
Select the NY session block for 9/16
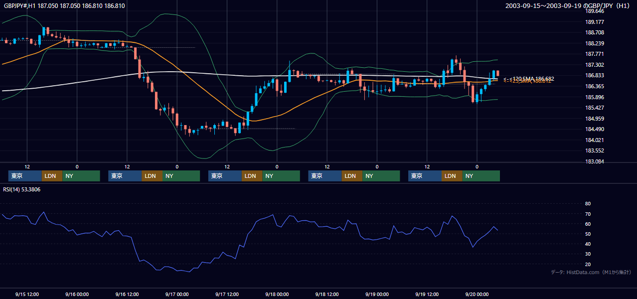click(x=181, y=176)
